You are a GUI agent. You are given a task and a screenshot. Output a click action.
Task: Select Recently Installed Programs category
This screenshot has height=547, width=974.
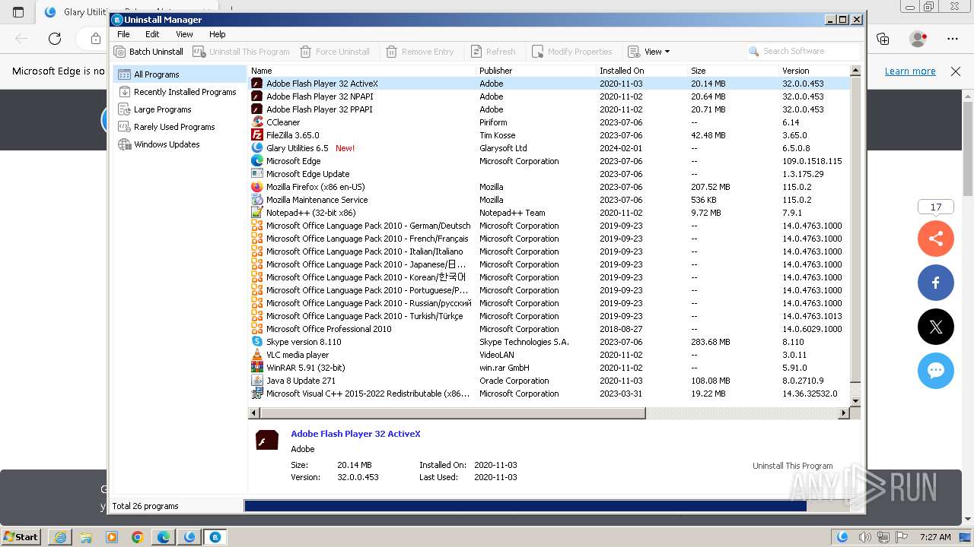tap(180, 92)
